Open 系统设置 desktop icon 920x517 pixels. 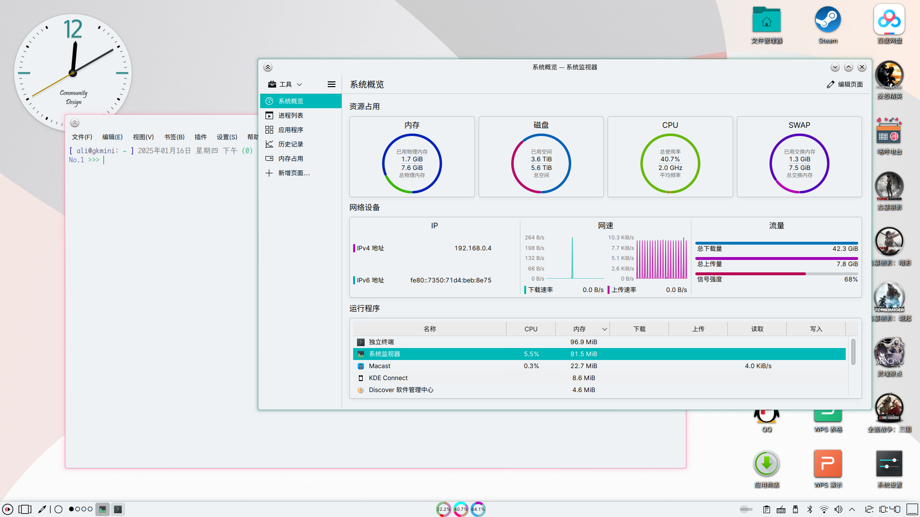[x=889, y=469]
